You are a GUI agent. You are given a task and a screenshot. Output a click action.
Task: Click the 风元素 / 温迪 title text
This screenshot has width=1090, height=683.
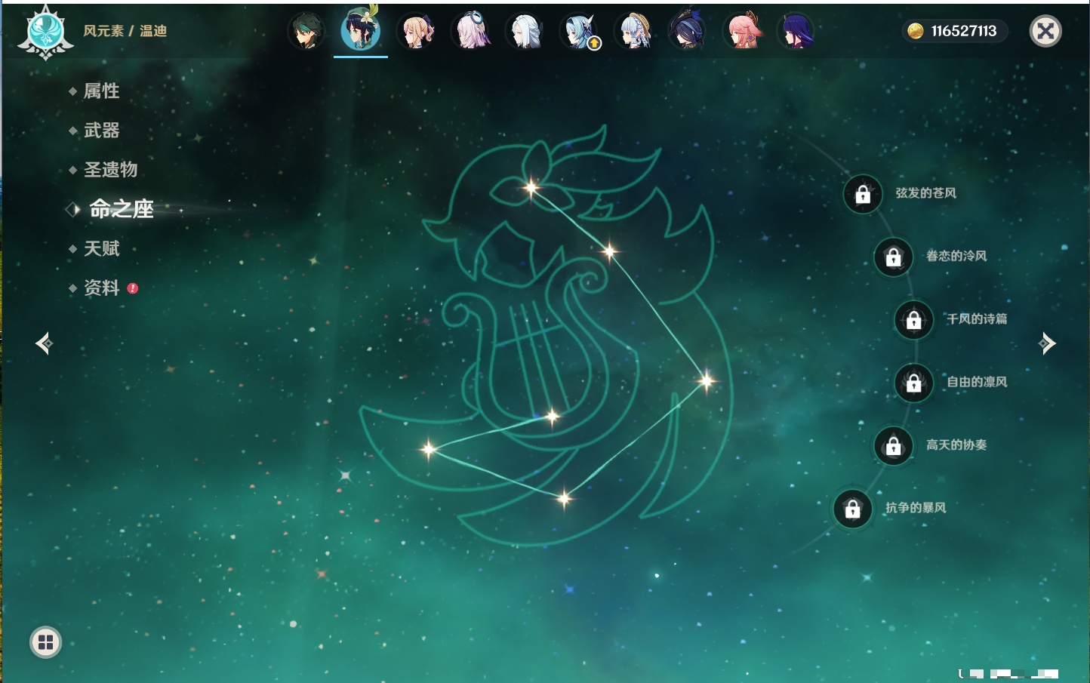coord(125,31)
